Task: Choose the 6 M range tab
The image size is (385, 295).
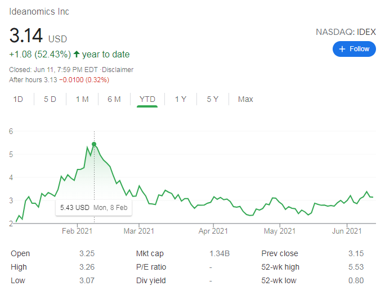Action: [114, 99]
